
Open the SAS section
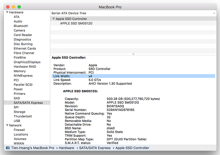17,98
